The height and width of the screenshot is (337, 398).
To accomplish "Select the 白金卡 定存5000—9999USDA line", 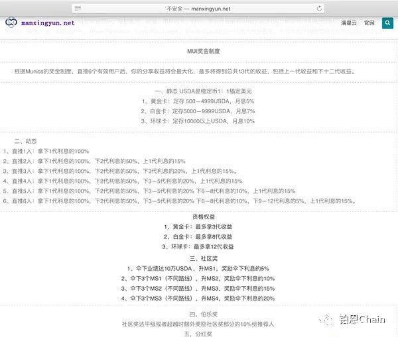I will point(198,111).
